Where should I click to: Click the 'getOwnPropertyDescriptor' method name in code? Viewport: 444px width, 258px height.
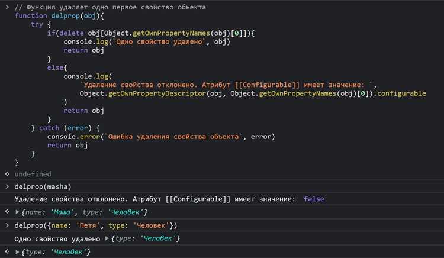coord(157,93)
